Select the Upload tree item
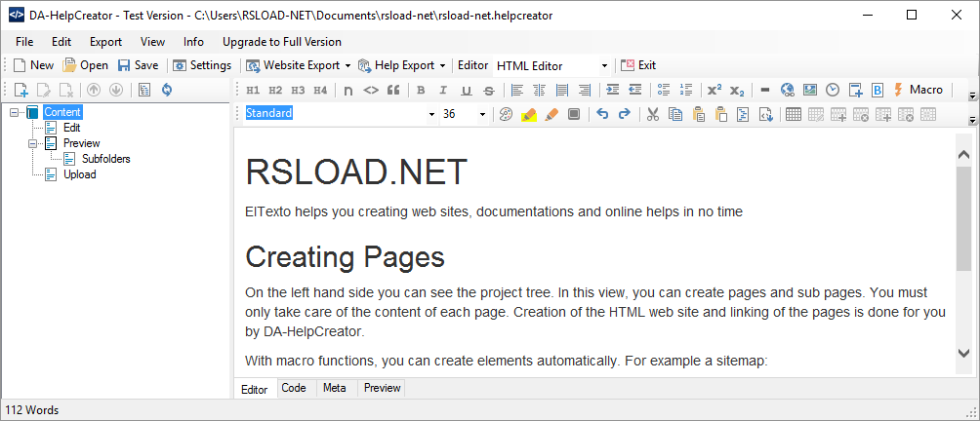Viewport: 980px width, 421px height. coord(79,174)
